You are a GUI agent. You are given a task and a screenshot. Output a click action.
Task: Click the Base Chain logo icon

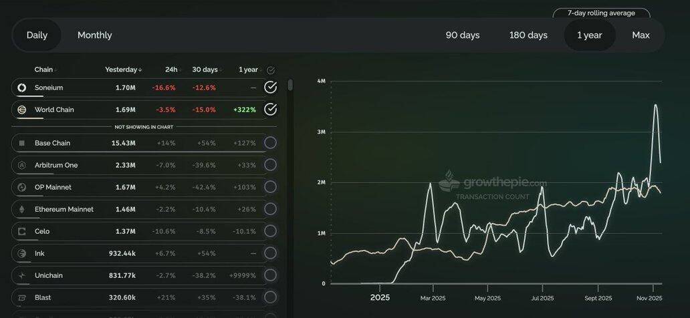tap(21, 143)
